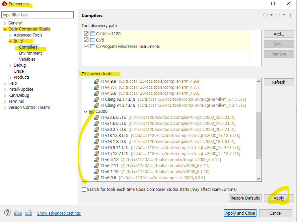Click the C:/ti/ccs1120 path folder icon
The height and width of the screenshot is (222, 297).
(x=93, y=33)
